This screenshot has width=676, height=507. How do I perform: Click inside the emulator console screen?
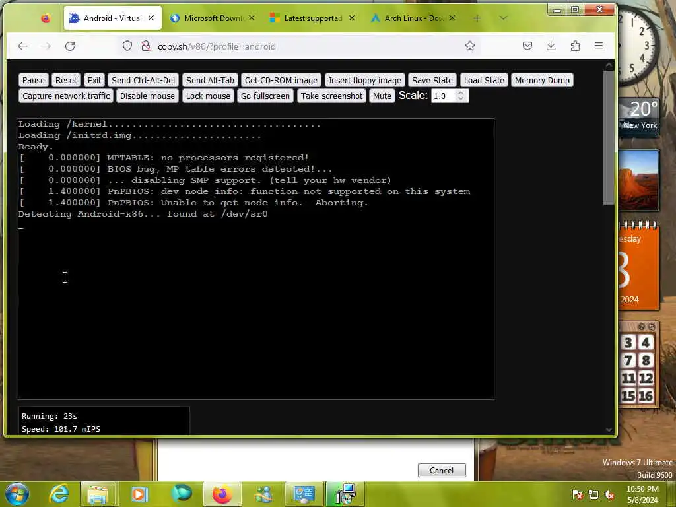tap(256, 259)
